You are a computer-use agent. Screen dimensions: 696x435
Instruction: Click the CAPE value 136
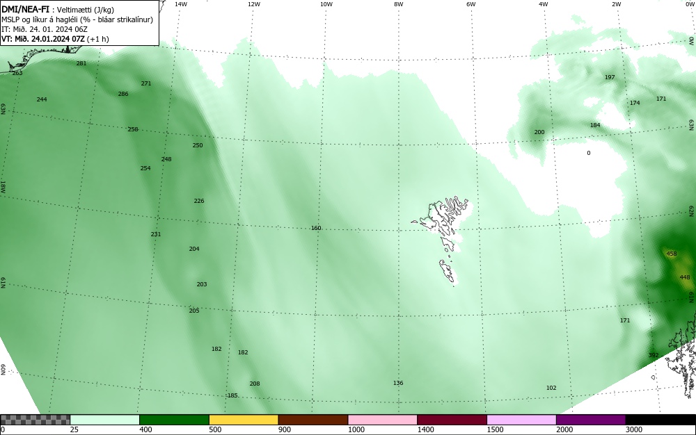(398, 383)
